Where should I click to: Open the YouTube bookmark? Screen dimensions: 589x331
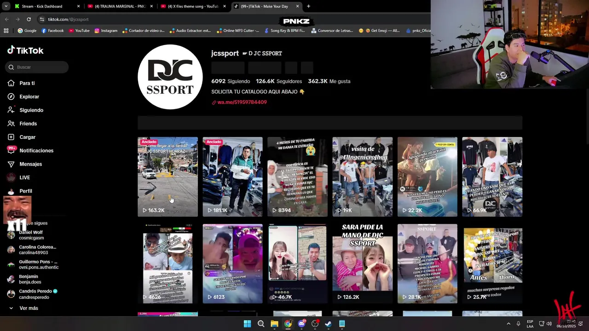(x=79, y=31)
